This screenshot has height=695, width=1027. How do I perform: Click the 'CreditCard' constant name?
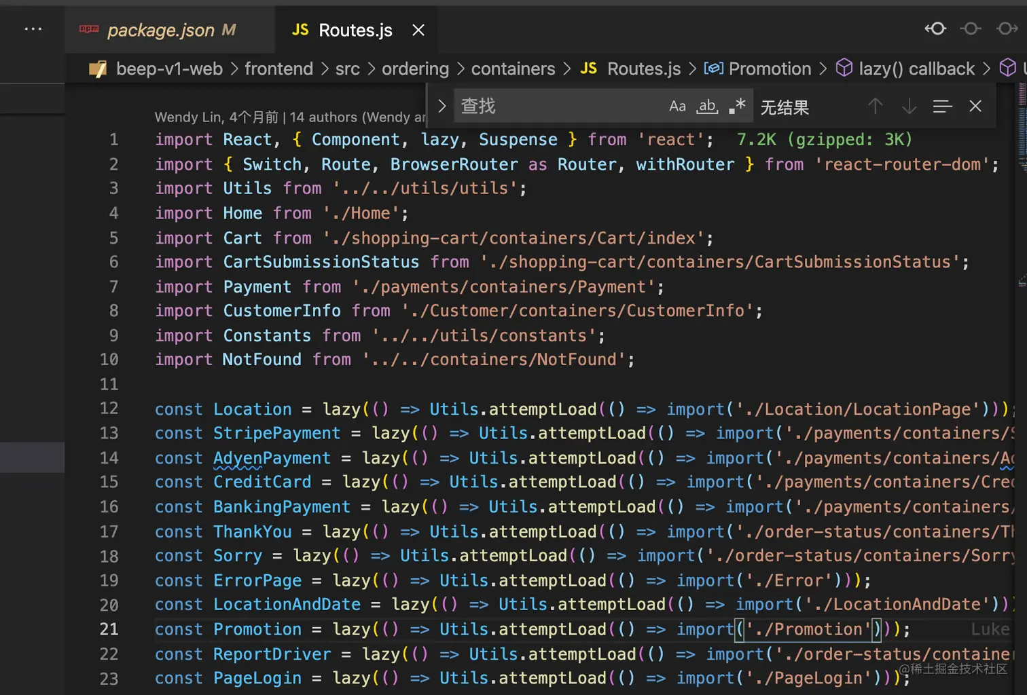tap(262, 482)
